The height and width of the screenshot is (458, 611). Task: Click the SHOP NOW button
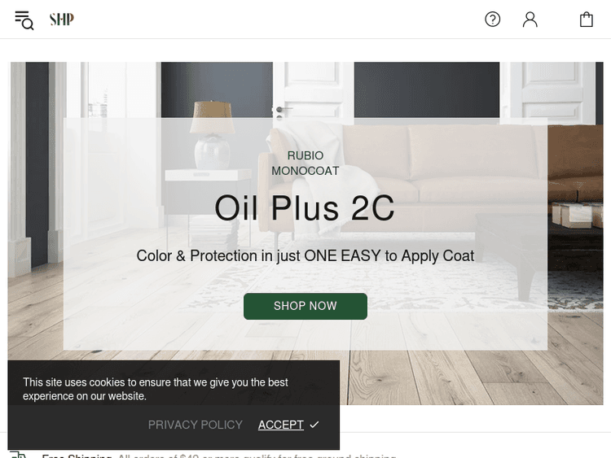305,306
